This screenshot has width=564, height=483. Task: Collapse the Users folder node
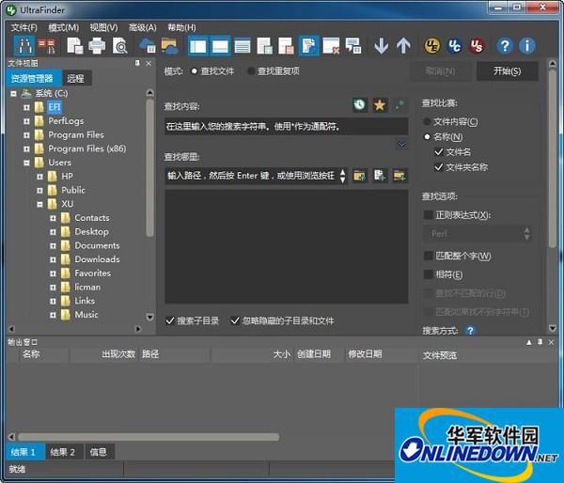point(26,163)
